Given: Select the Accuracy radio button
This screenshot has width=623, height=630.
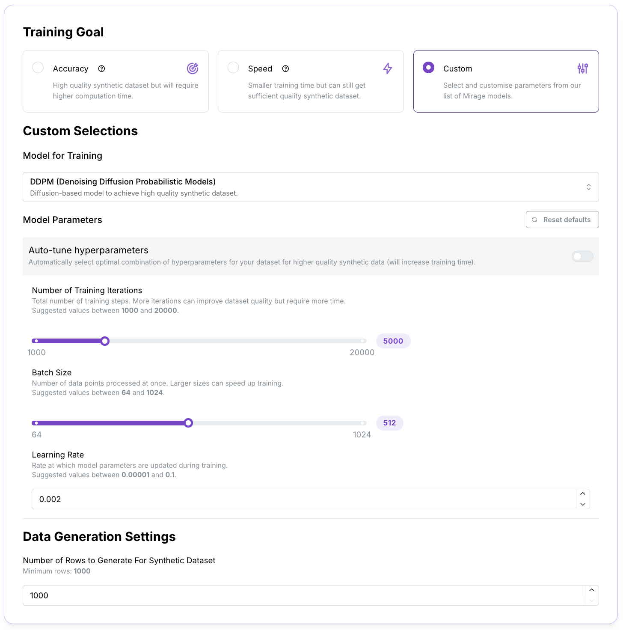Looking at the screenshot, I should point(38,68).
